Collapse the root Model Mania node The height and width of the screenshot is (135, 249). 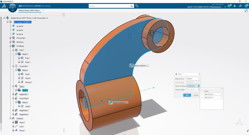tap(4, 18)
